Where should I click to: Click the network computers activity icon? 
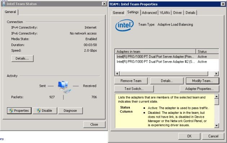(64, 87)
